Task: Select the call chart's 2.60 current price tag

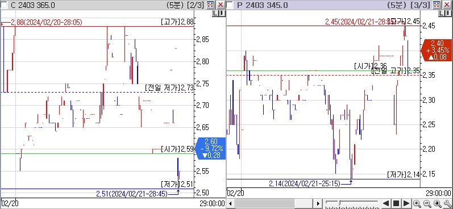Action: [x=211, y=148]
